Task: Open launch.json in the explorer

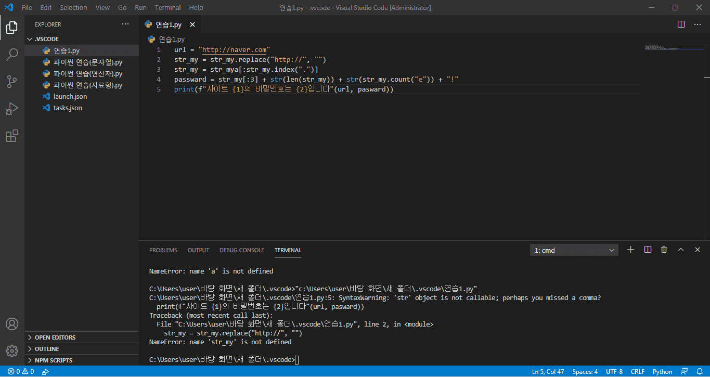Action: (70, 96)
